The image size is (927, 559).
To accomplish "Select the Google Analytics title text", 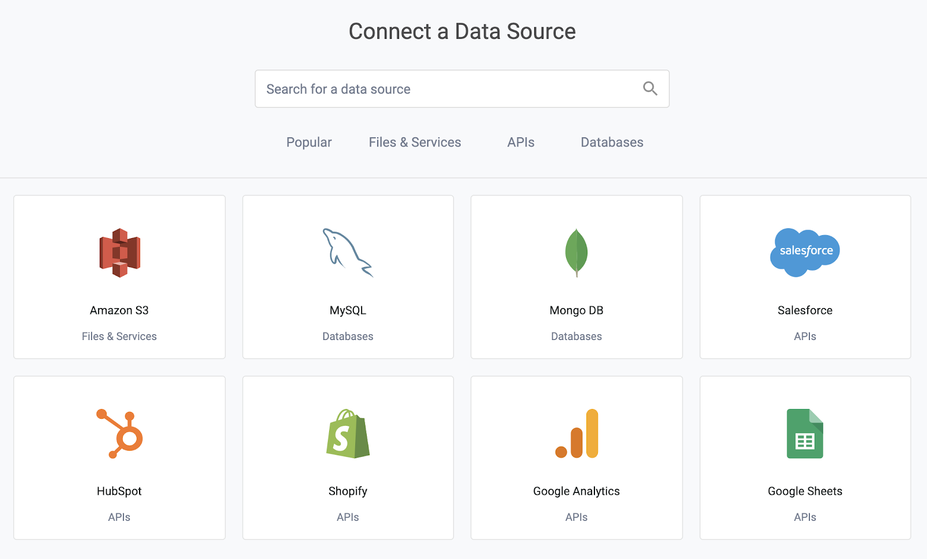I will coord(576,491).
